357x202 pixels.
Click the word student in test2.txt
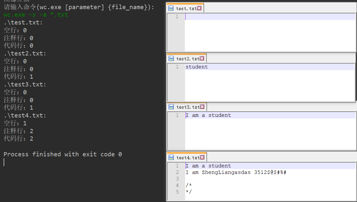pos(196,67)
